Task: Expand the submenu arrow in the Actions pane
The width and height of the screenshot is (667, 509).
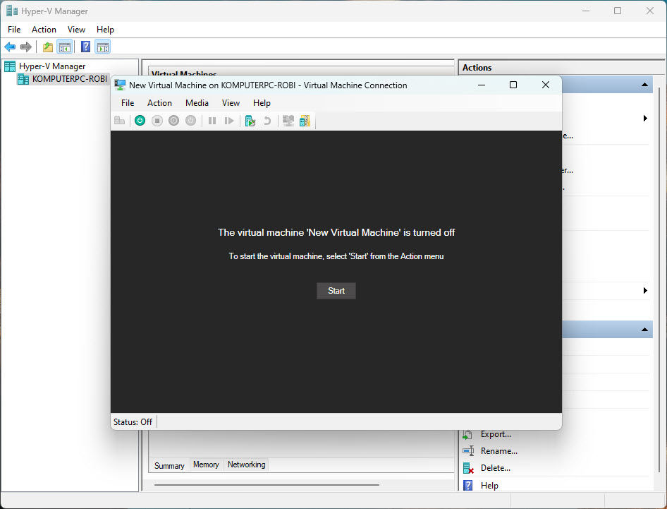Action: pos(644,119)
